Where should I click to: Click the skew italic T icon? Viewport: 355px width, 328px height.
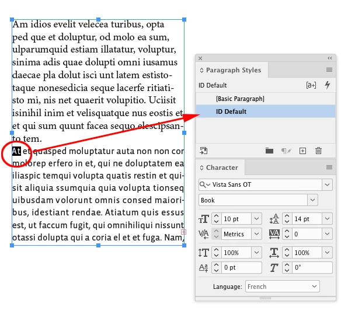(274, 268)
